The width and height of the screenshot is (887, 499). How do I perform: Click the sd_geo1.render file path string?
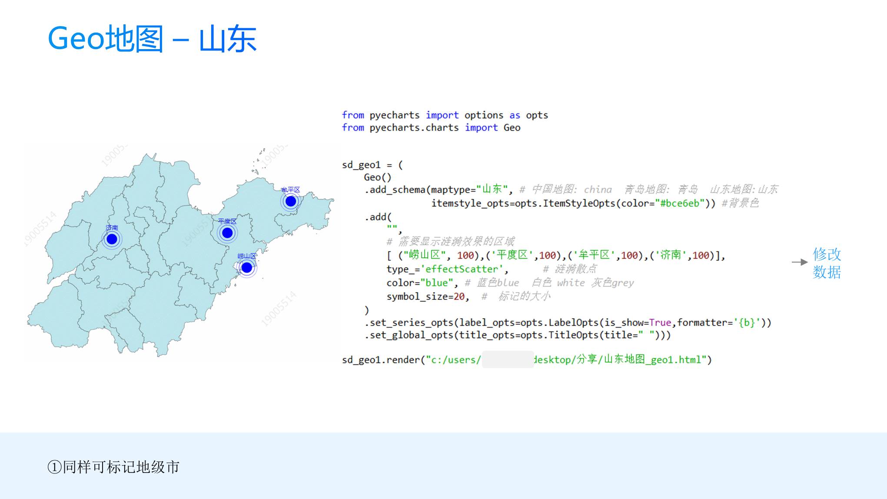click(567, 360)
